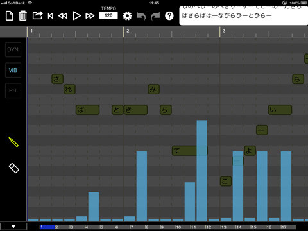
Task: Select the note labeled も
Action: 298,79
